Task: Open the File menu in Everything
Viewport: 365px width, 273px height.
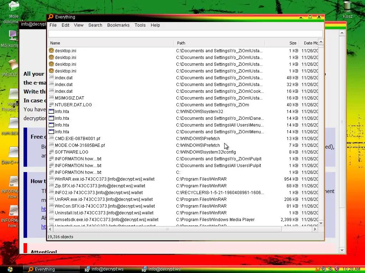Action: [53, 25]
